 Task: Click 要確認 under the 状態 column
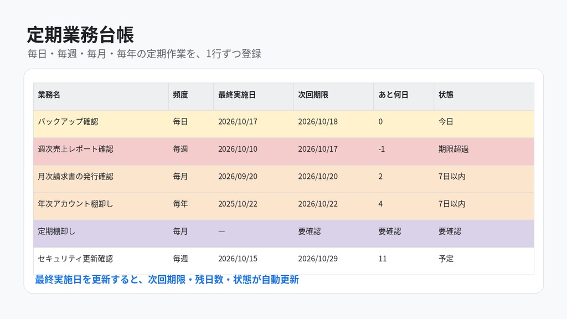point(484,234)
